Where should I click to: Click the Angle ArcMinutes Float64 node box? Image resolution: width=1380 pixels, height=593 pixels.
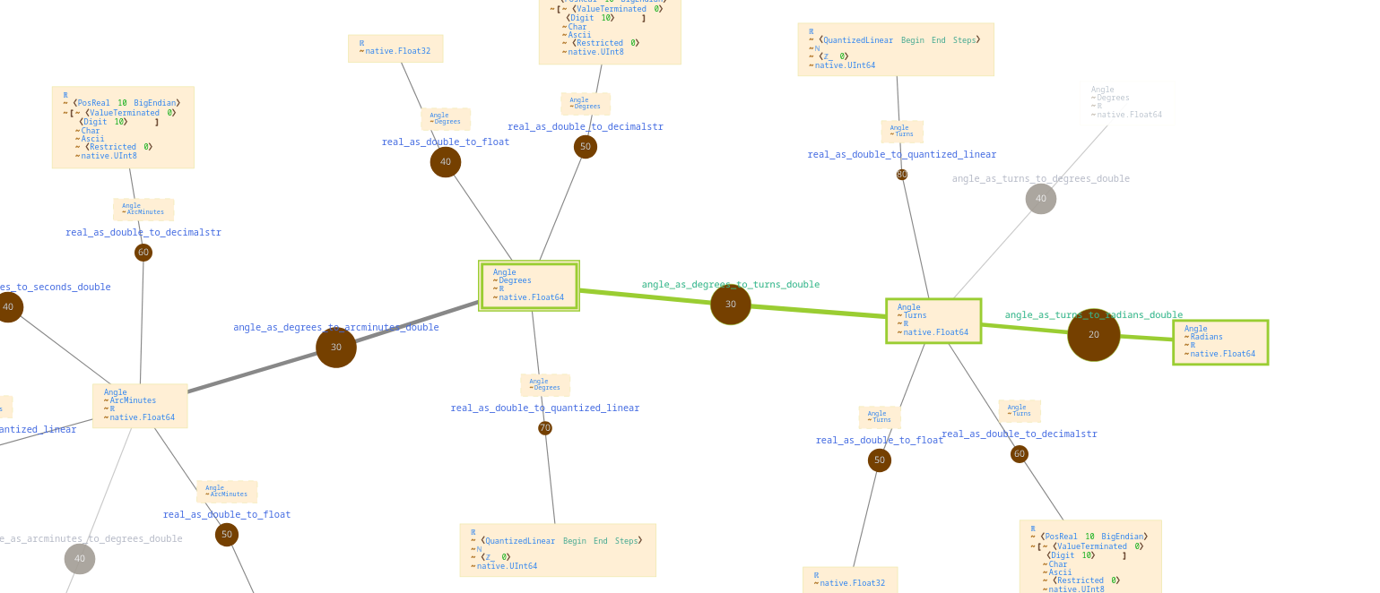tap(140, 406)
